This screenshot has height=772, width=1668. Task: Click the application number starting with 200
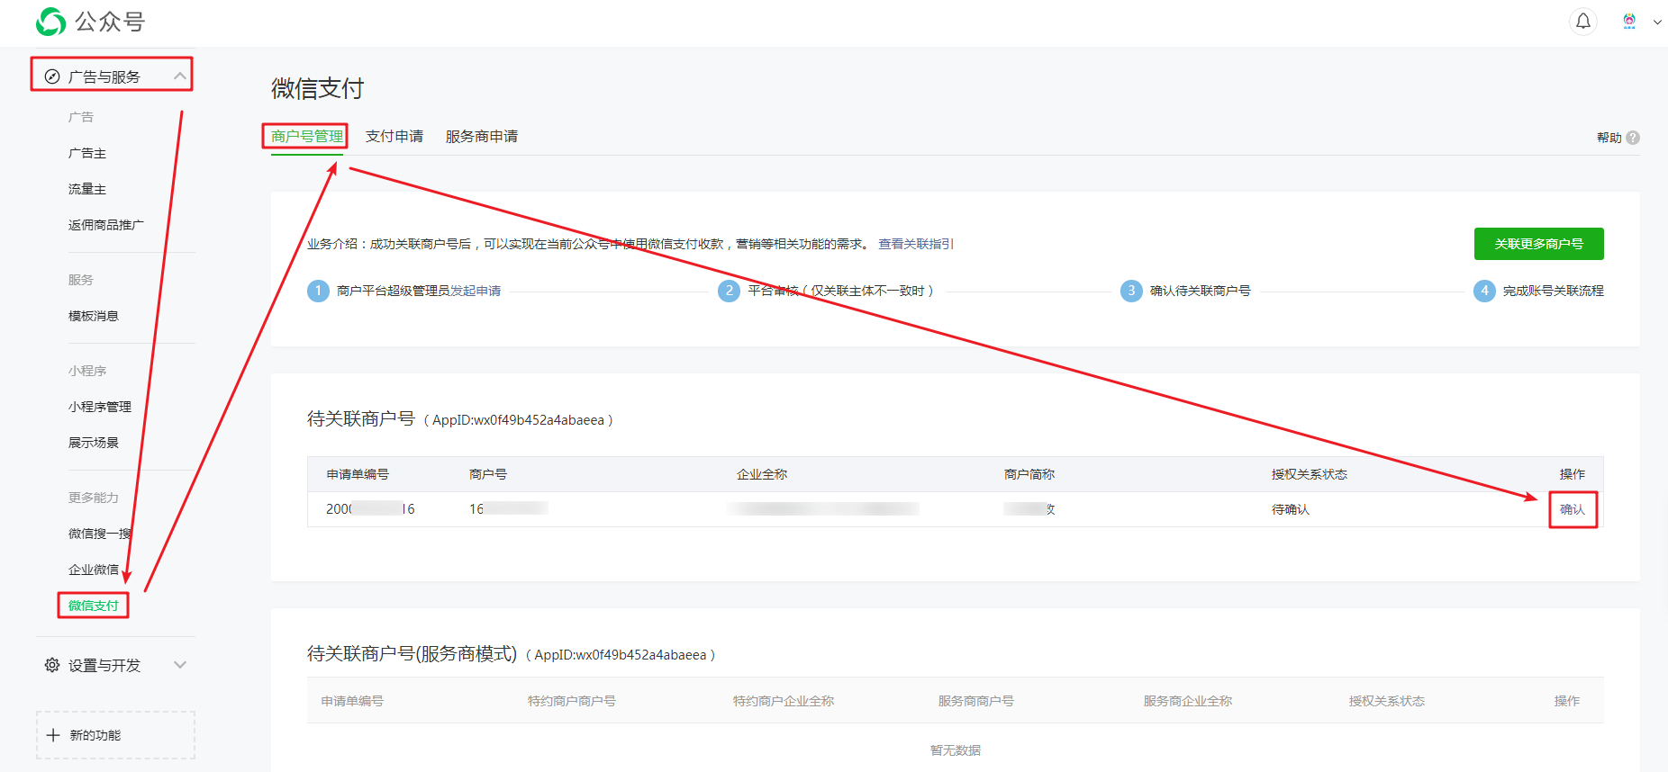pos(370,509)
